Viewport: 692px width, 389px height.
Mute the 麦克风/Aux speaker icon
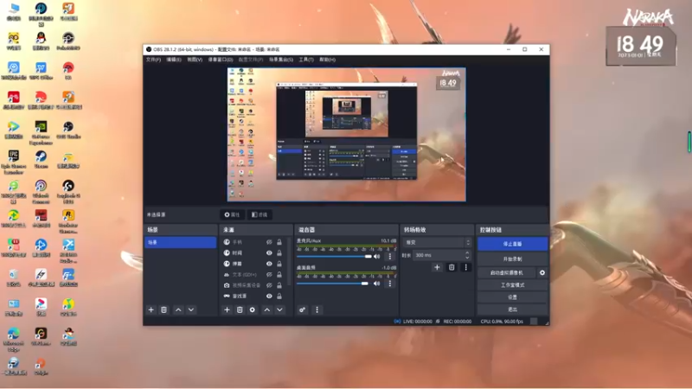(377, 256)
